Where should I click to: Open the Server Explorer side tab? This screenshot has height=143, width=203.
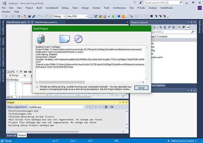tap(3, 28)
